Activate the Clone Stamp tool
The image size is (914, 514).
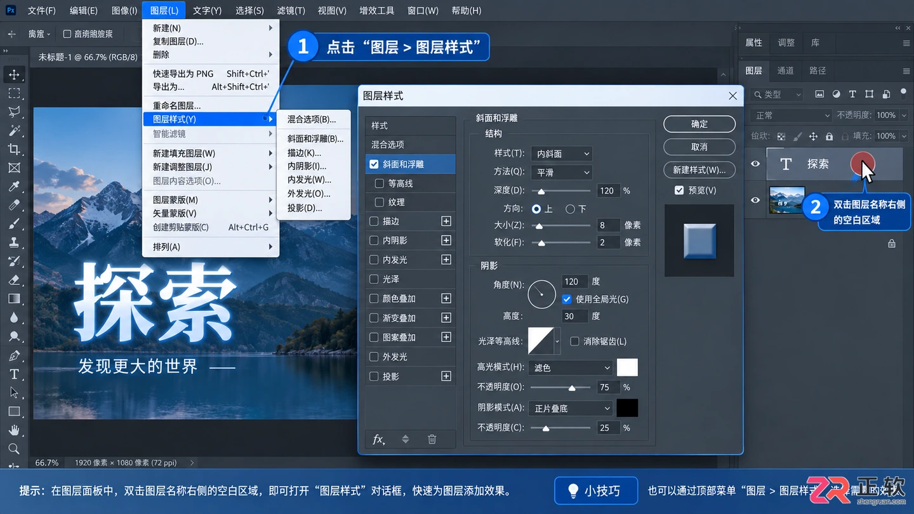point(14,242)
